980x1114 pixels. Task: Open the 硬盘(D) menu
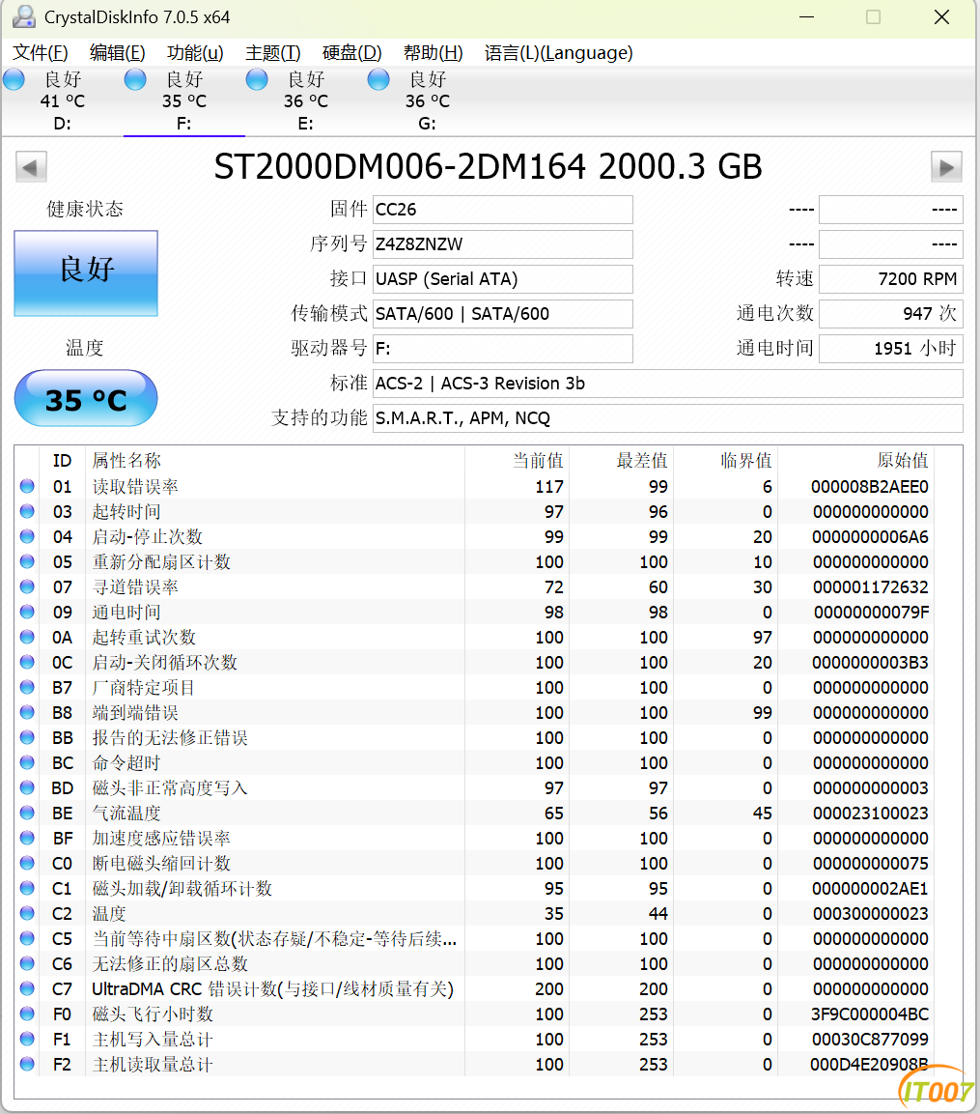(x=351, y=52)
